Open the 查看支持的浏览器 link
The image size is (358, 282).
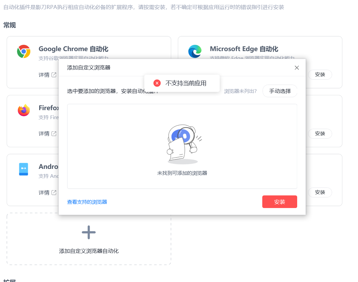(87, 202)
